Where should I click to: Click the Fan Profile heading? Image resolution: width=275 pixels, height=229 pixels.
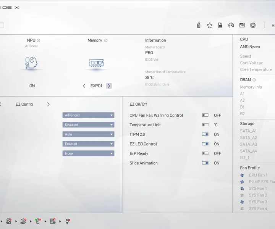click(x=250, y=168)
